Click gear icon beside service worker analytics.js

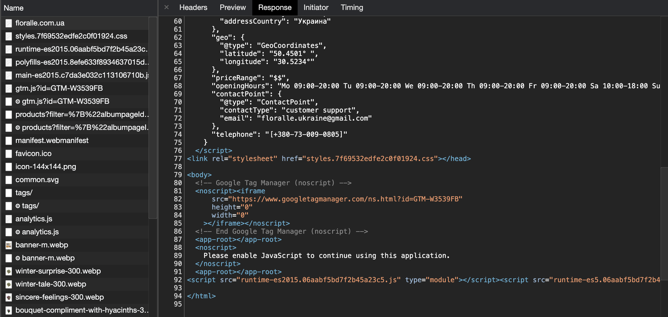(x=18, y=232)
